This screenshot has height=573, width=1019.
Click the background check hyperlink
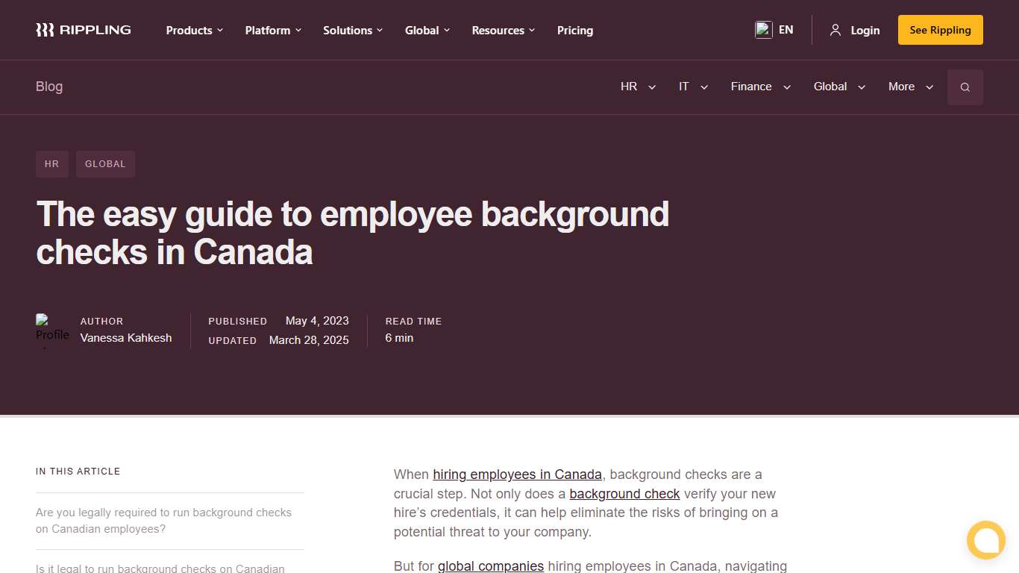[x=624, y=493]
